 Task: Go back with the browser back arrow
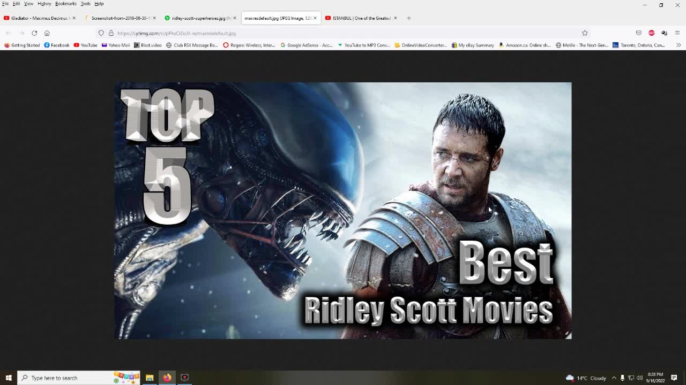click(9, 33)
